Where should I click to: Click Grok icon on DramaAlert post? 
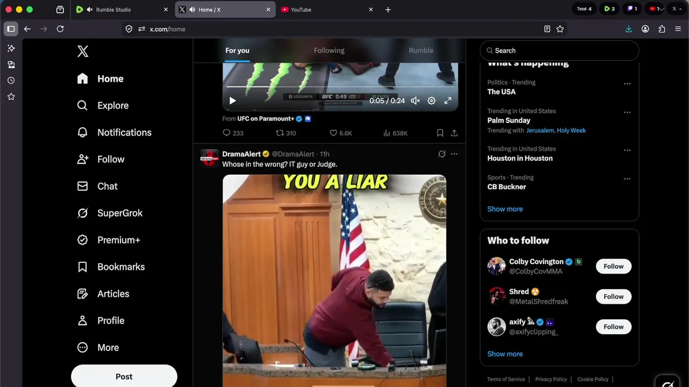442,154
